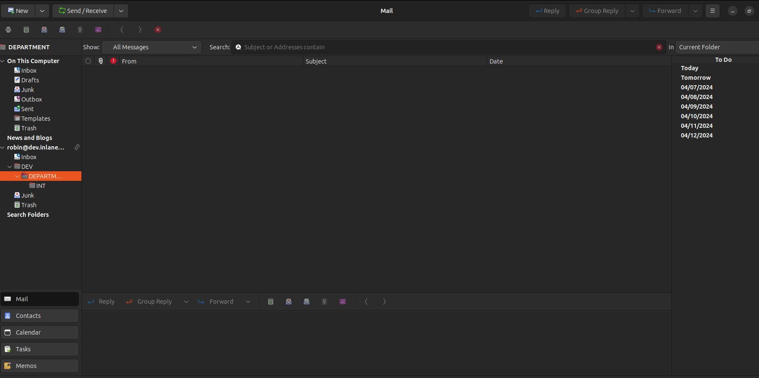The width and height of the screenshot is (759, 378).
Task: Click the top toolbar load images icon
Action: click(98, 30)
